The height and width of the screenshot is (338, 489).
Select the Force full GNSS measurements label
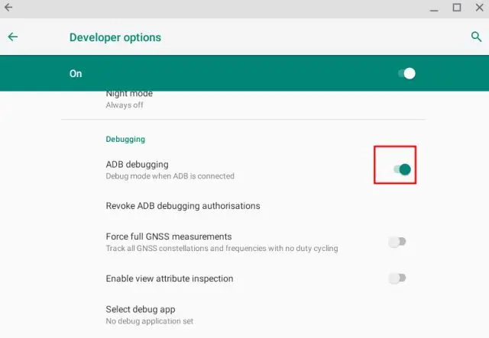coord(169,237)
